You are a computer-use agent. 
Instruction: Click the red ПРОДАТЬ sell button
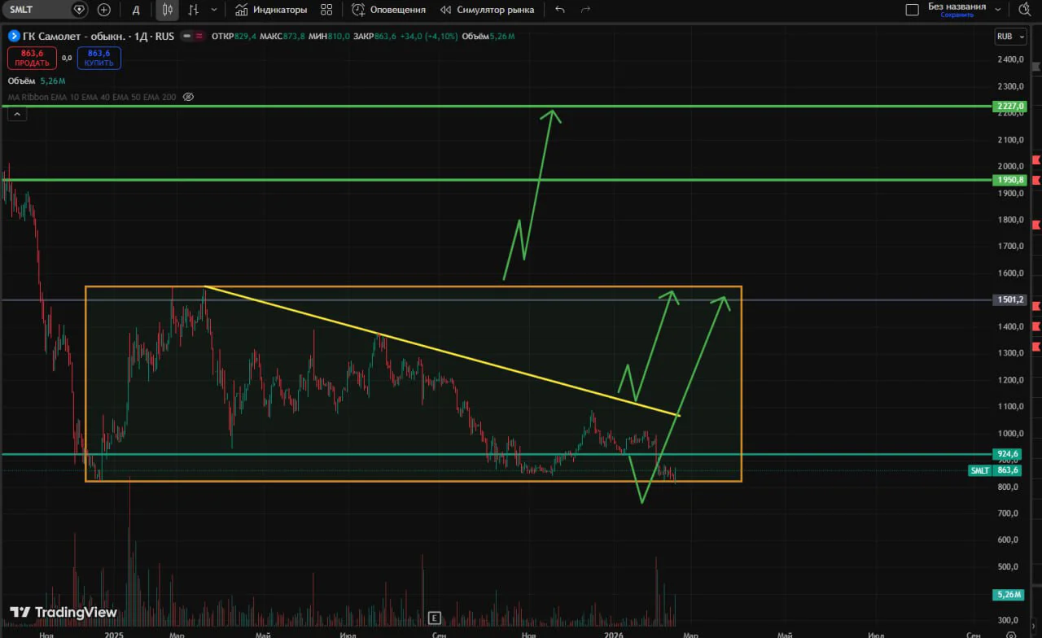32,58
